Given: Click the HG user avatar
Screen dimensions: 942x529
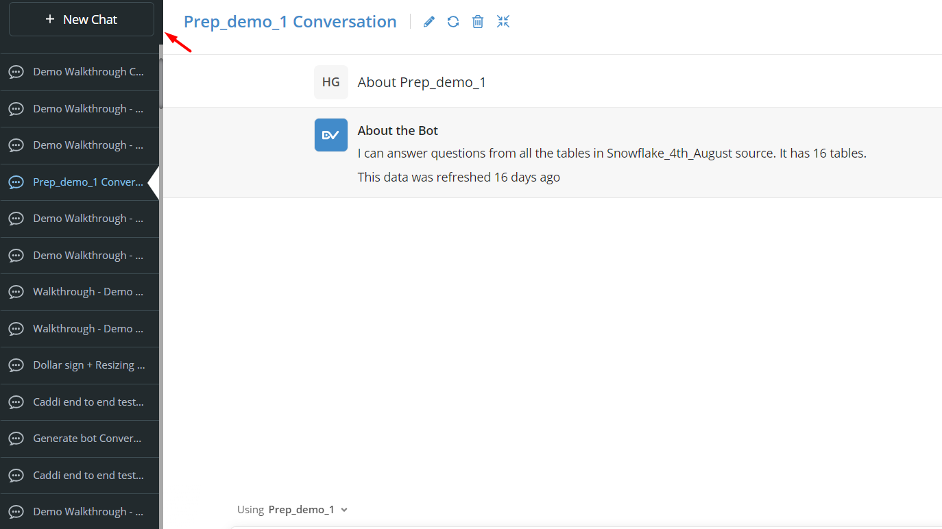Looking at the screenshot, I should pyautogui.click(x=331, y=82).
